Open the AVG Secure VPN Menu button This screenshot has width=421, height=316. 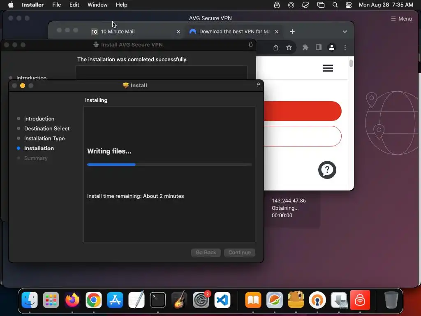[x=401, y=19]
